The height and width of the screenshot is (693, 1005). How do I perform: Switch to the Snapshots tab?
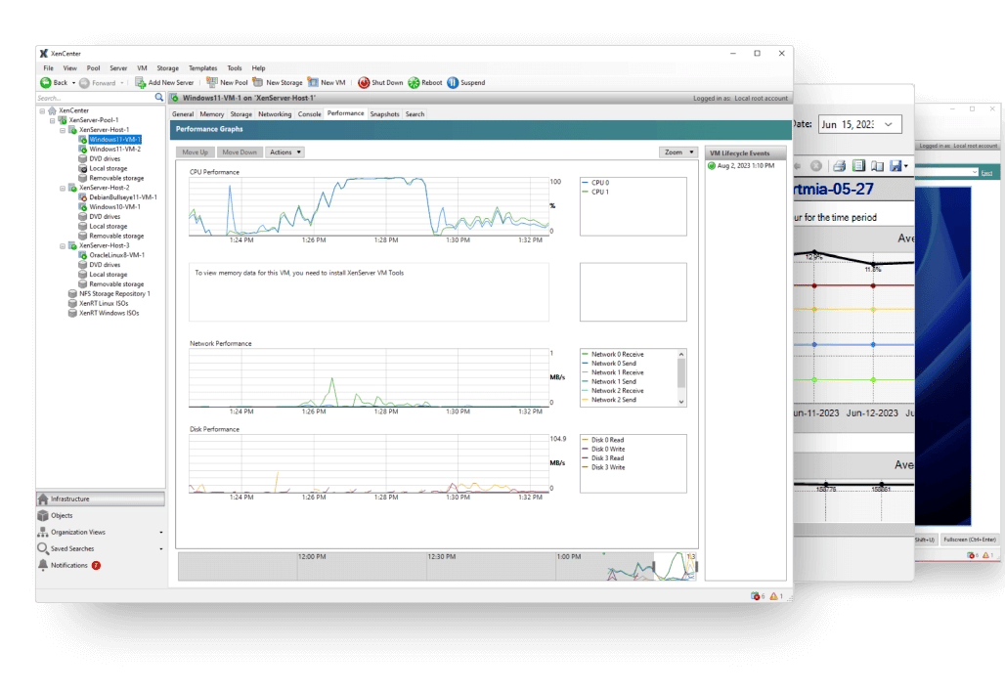pos(384,114)
